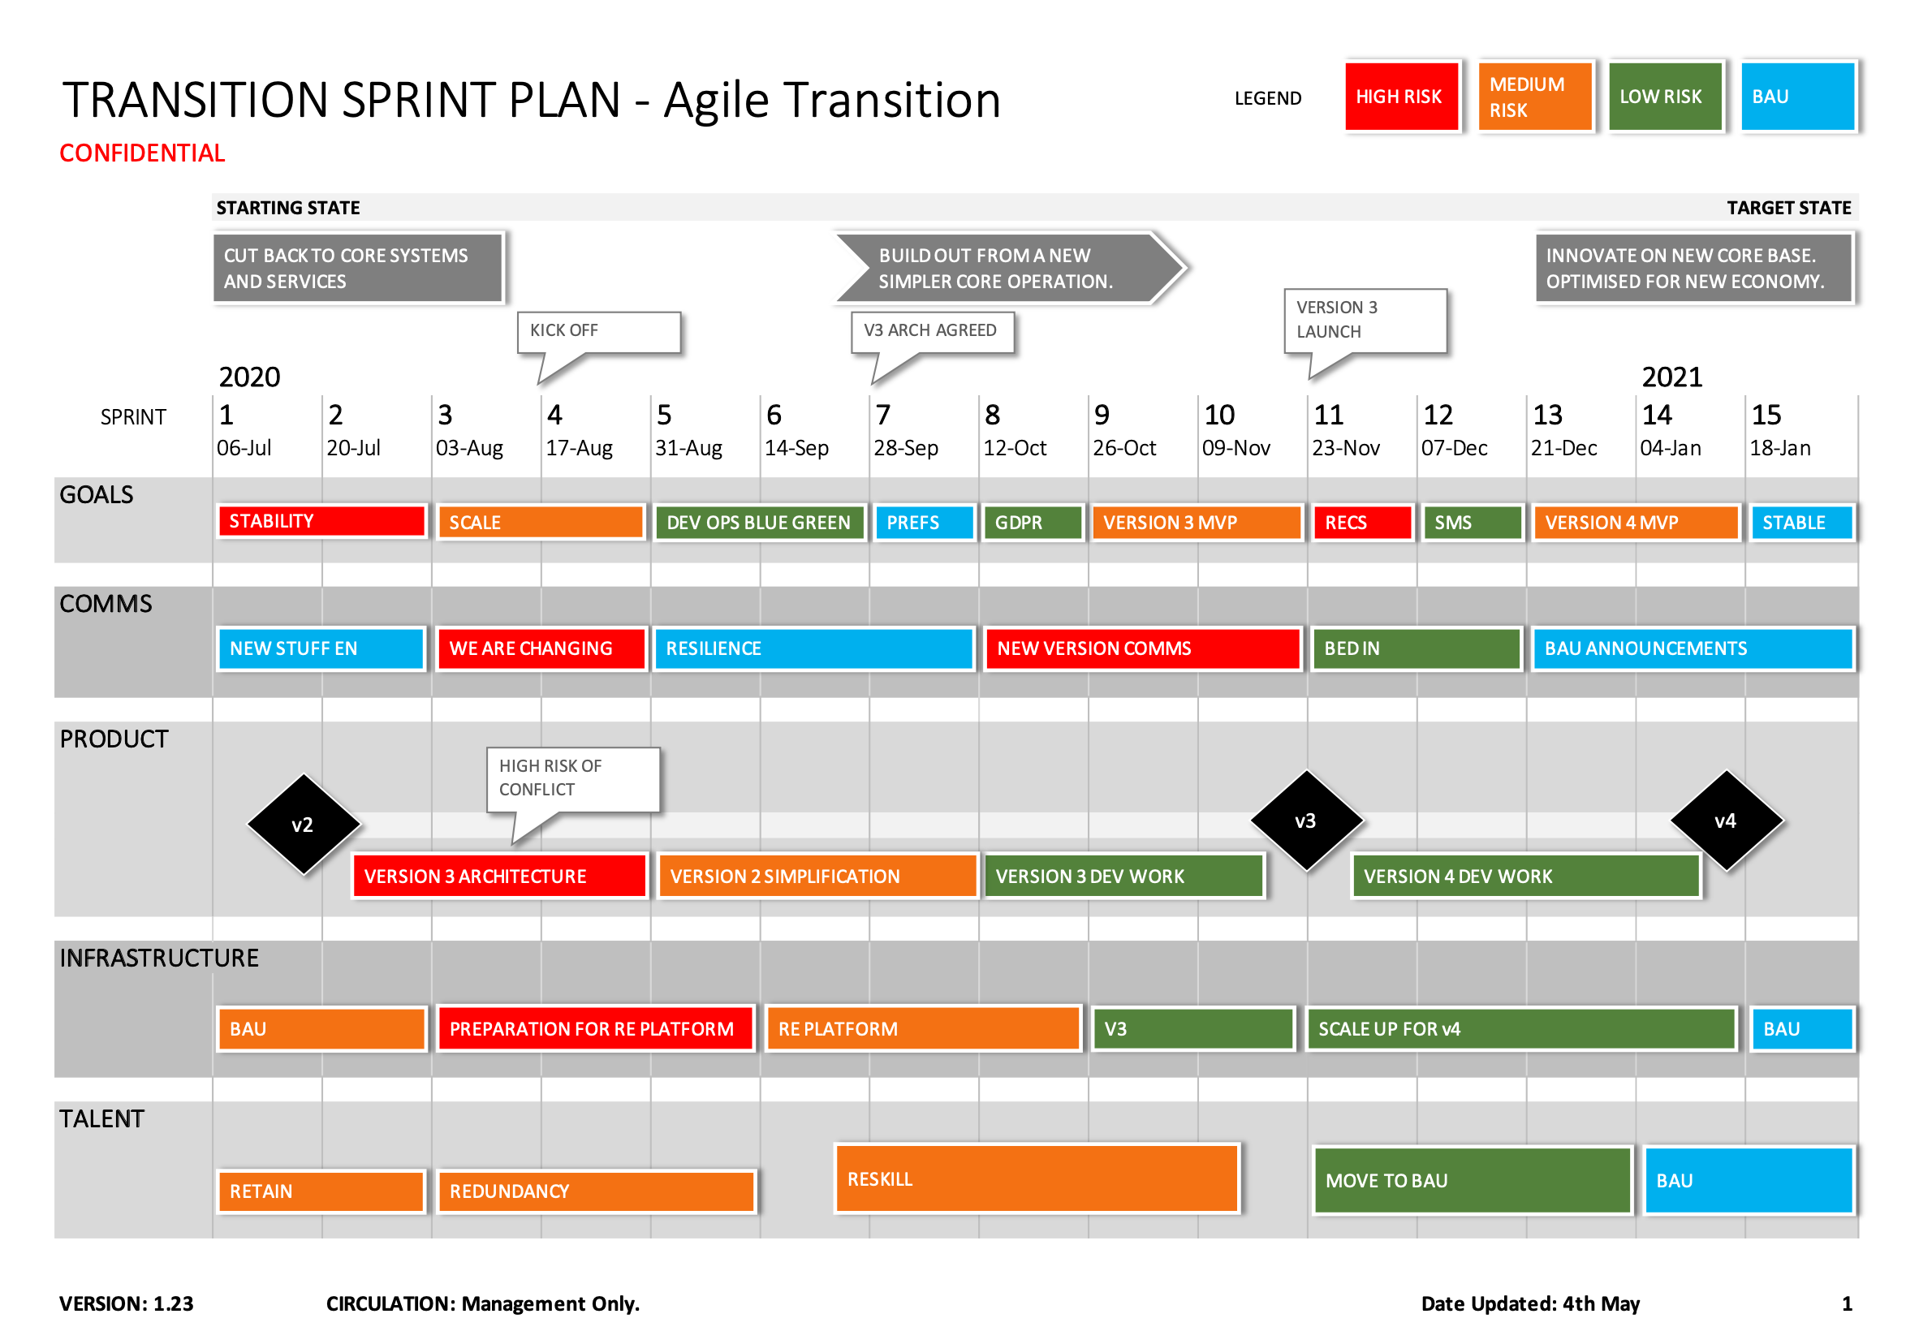
Task: Click the GOALS row label
Action: coord(75,502)
